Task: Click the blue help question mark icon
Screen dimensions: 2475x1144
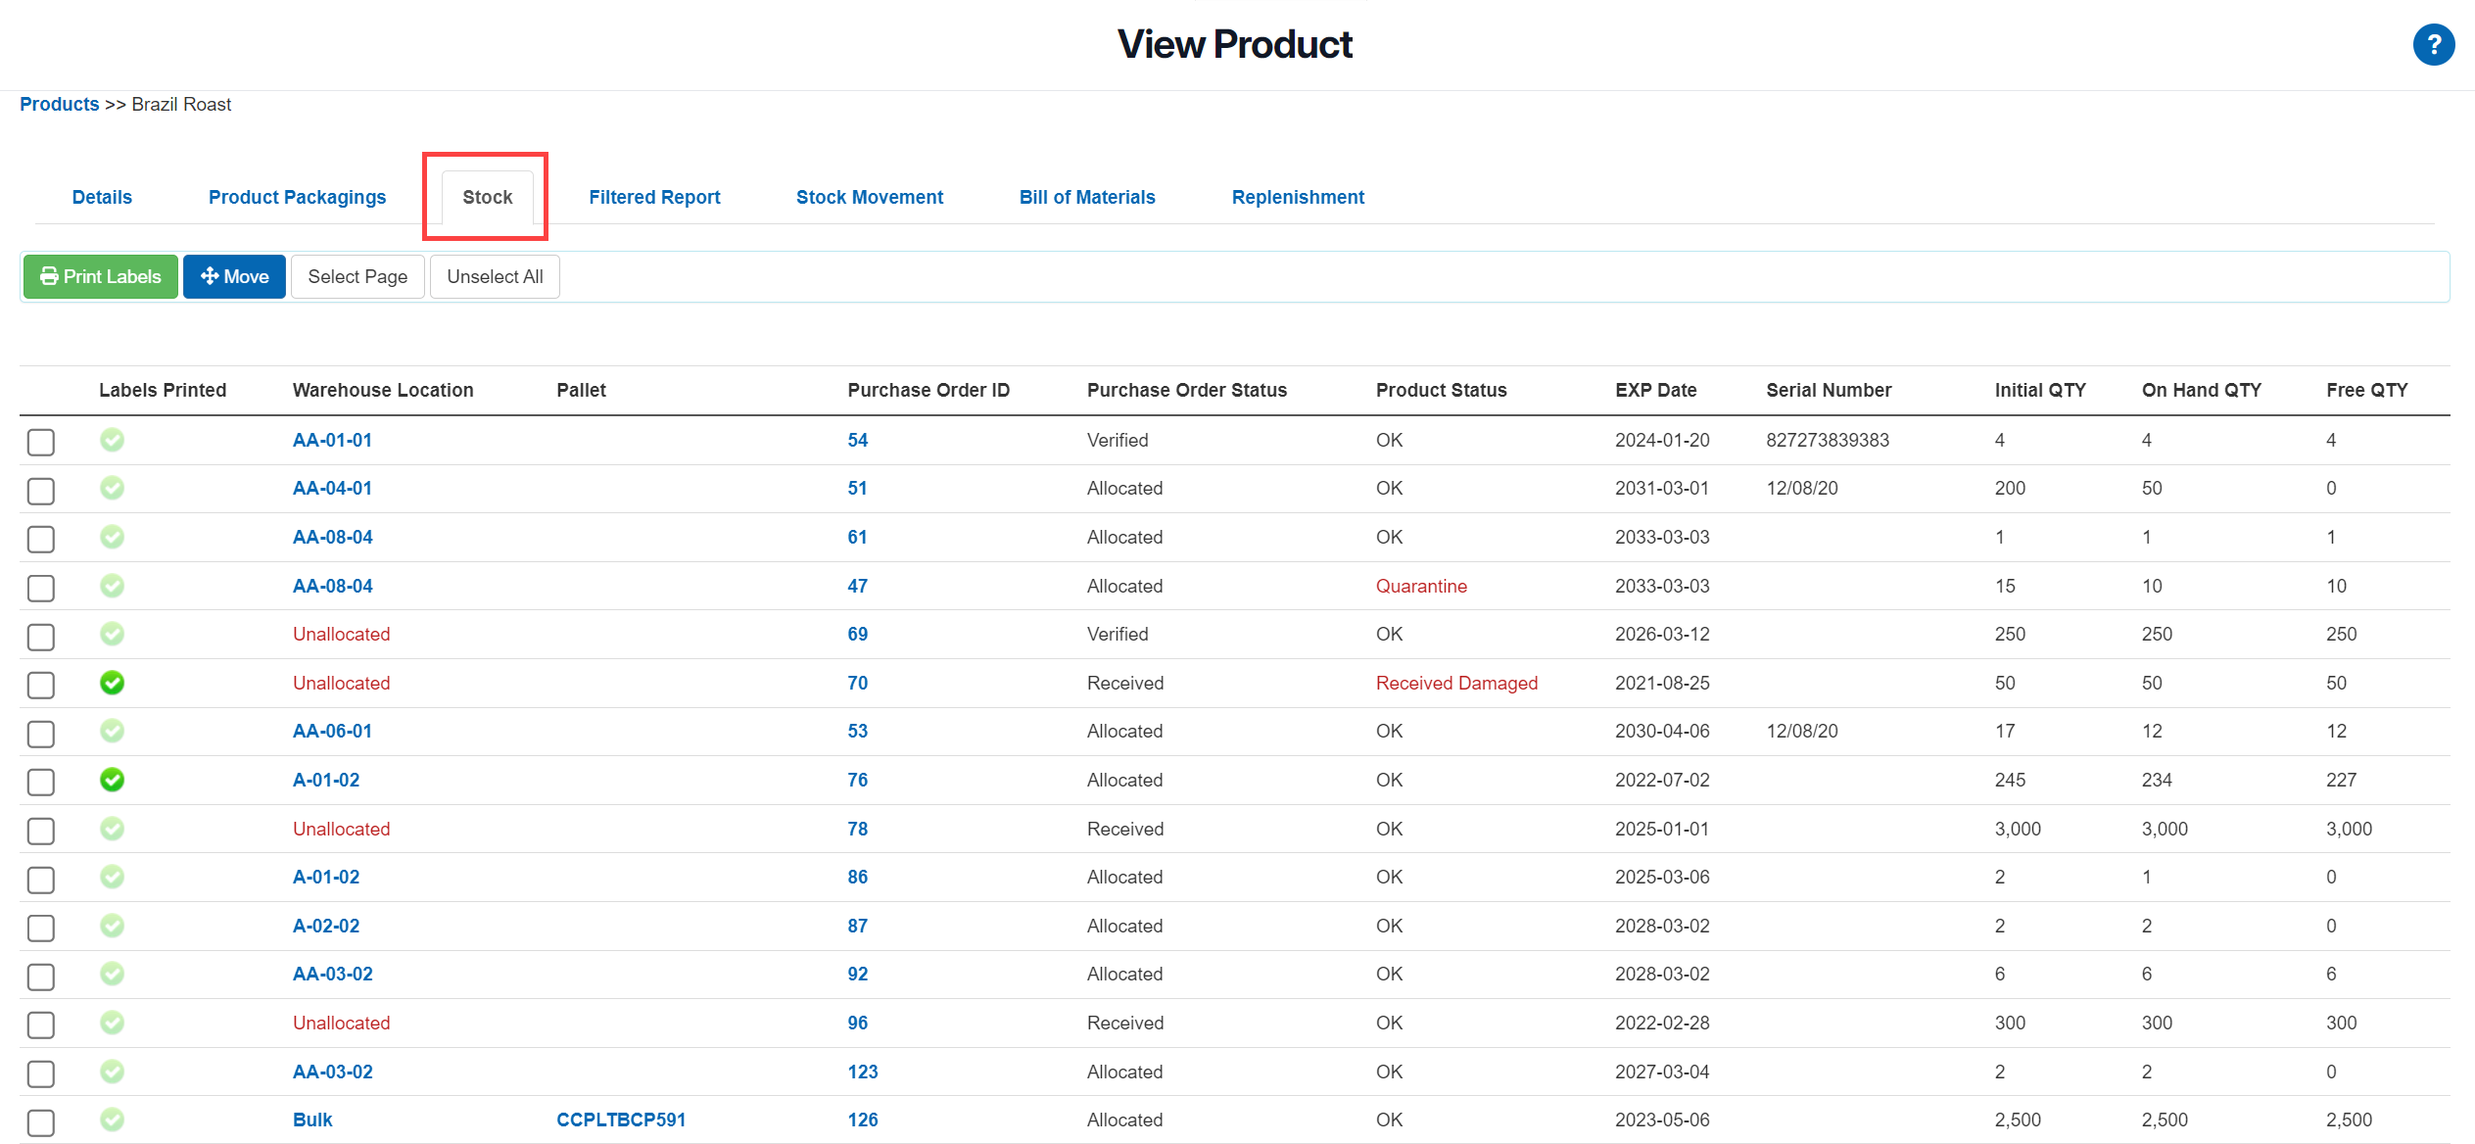Action: coord(2433,45)
